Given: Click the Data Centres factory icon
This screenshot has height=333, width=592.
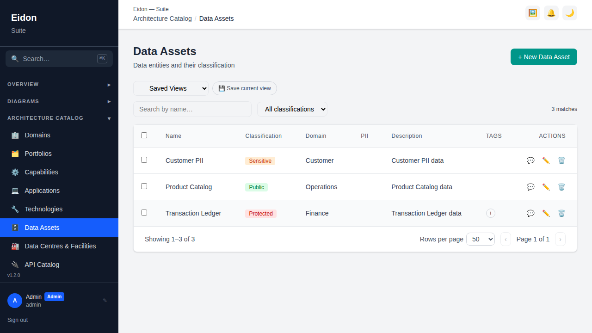Looking at the screenshot, I should [x=15, y=246].
